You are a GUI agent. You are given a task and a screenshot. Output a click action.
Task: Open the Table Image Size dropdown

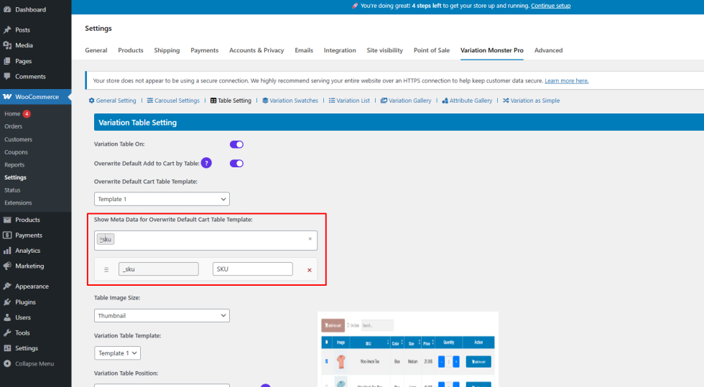162,316
